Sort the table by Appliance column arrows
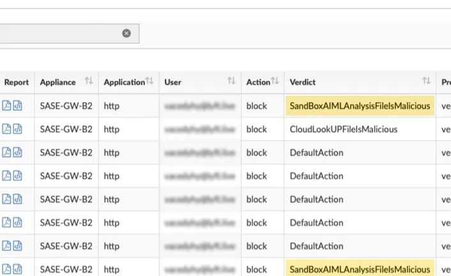The height and width of the screenshot is (276, 451). coord(89,81)
